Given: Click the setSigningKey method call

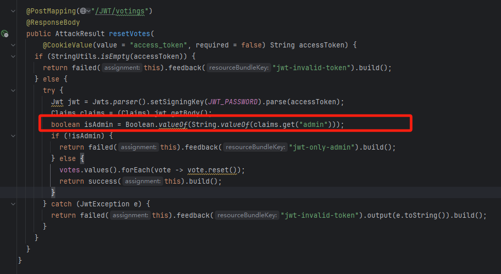Looking at the screenshot, I should coord(177,102).
